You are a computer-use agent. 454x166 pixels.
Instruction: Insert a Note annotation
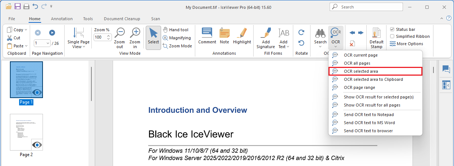click(225, 36)
